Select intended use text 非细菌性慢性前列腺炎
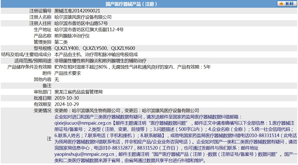Viewport: 298px width, 165px height. pos(76,61)
